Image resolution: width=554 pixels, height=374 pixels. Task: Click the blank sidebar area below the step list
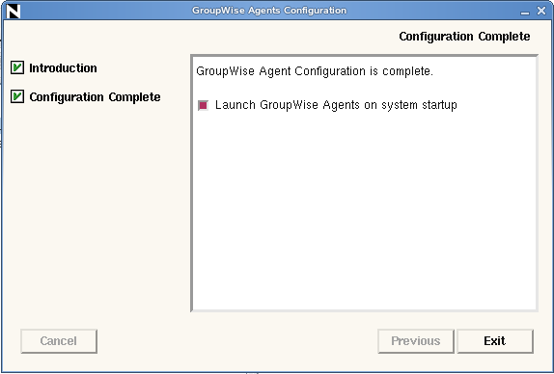(x=96, y=212)
